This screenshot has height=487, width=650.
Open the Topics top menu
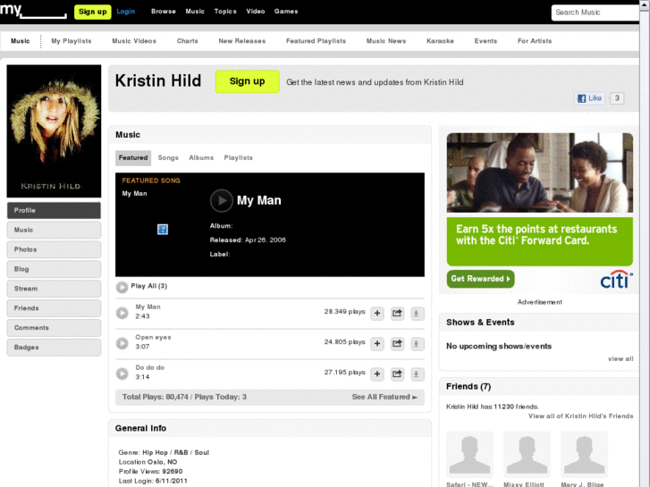[225, 12]
